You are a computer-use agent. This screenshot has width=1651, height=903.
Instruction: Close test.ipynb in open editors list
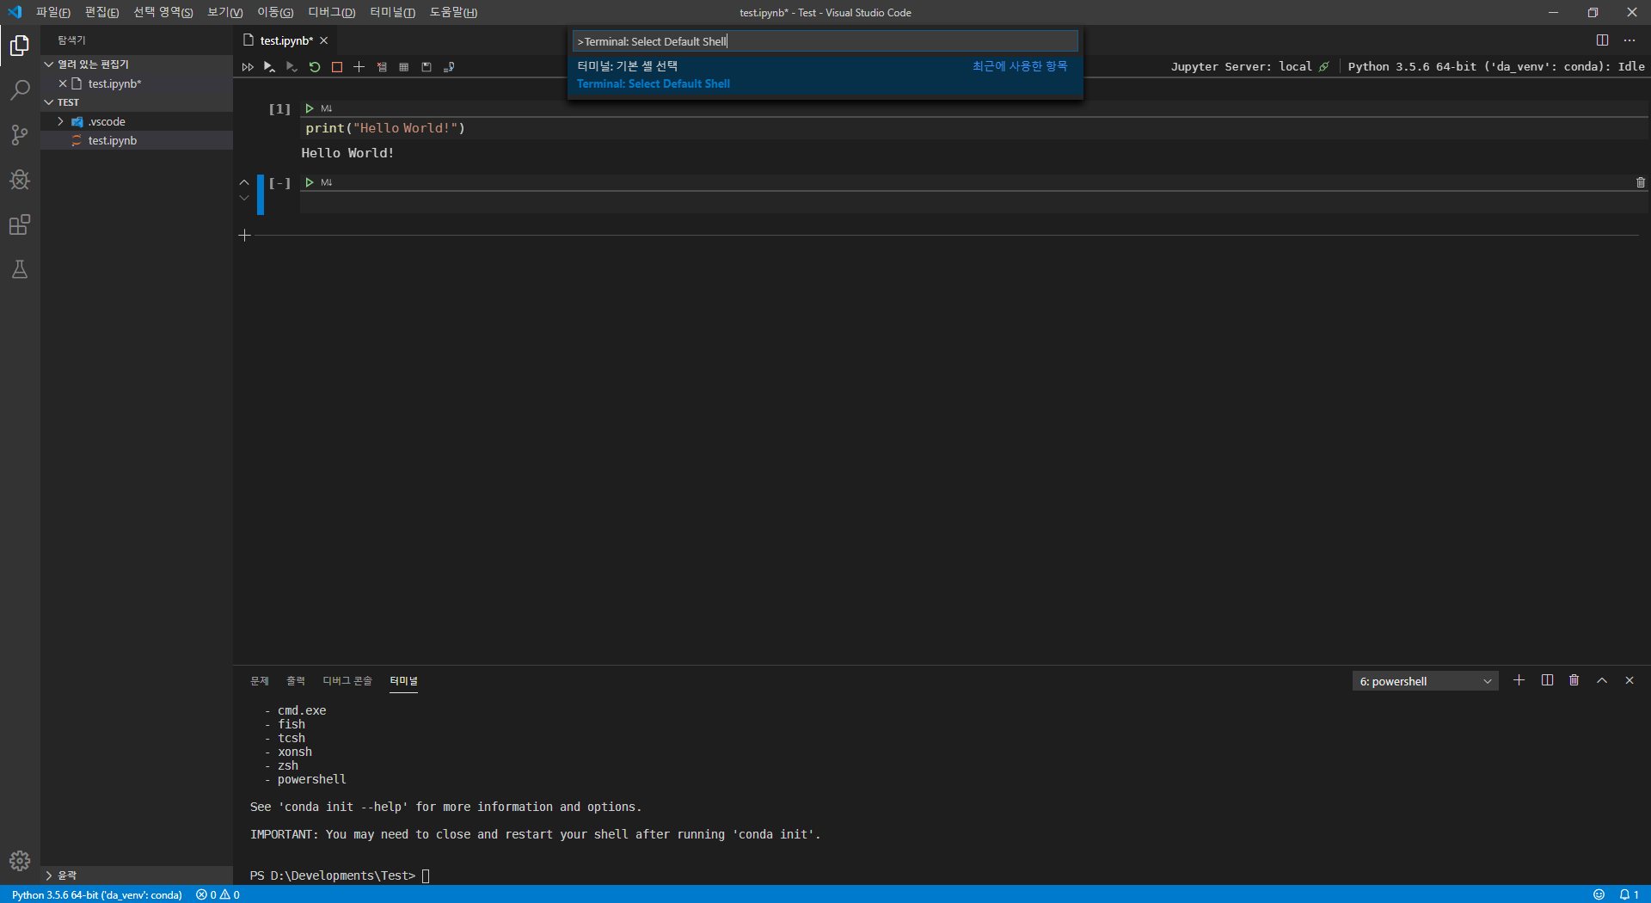coord(63,83)
